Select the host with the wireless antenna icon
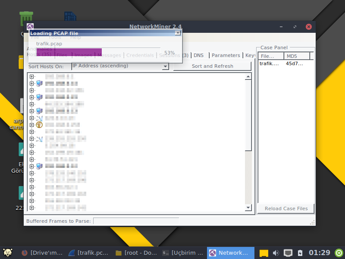 coord(63,125)
